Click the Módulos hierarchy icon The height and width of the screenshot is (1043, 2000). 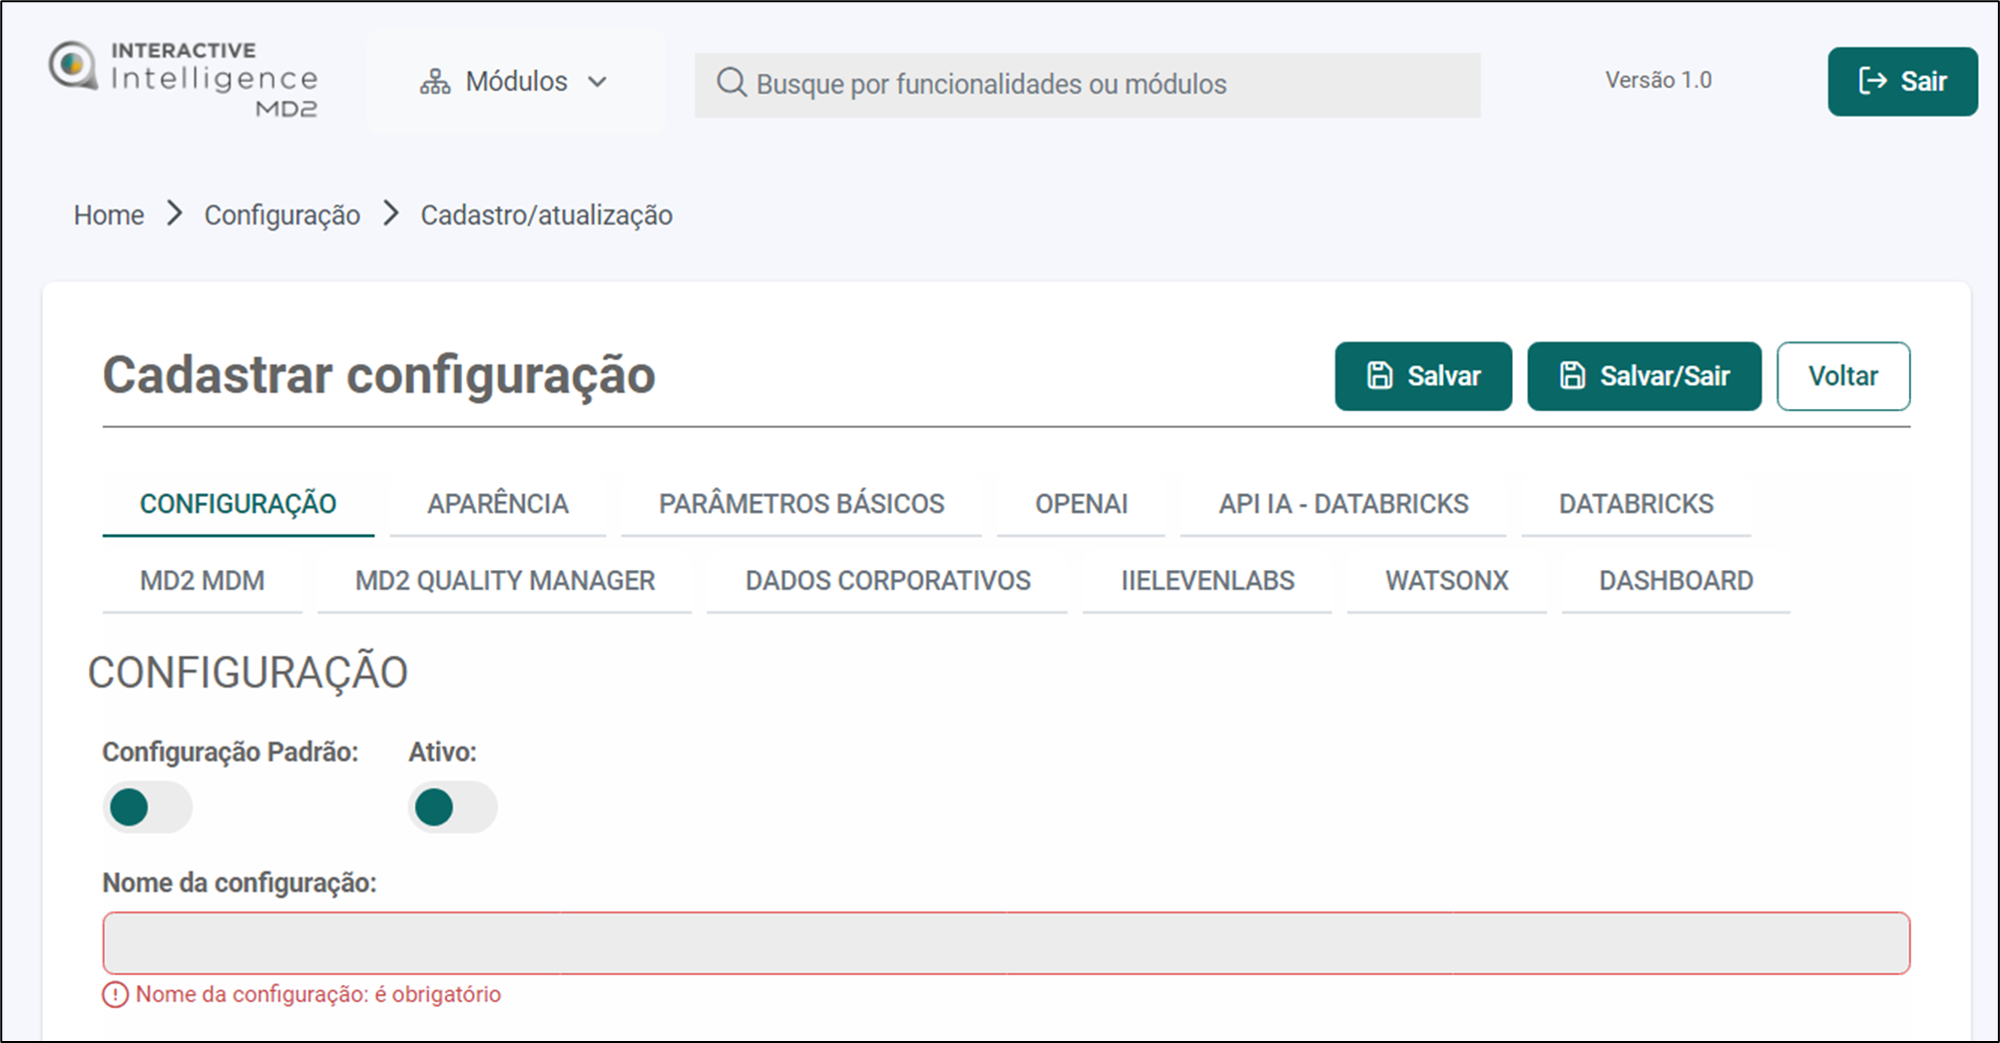[x=435, y=82]
